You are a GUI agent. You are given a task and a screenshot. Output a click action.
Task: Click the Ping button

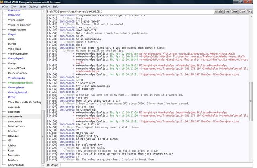[249, 12]
